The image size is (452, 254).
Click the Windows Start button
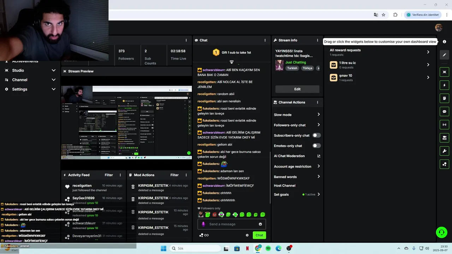[163, 248]
